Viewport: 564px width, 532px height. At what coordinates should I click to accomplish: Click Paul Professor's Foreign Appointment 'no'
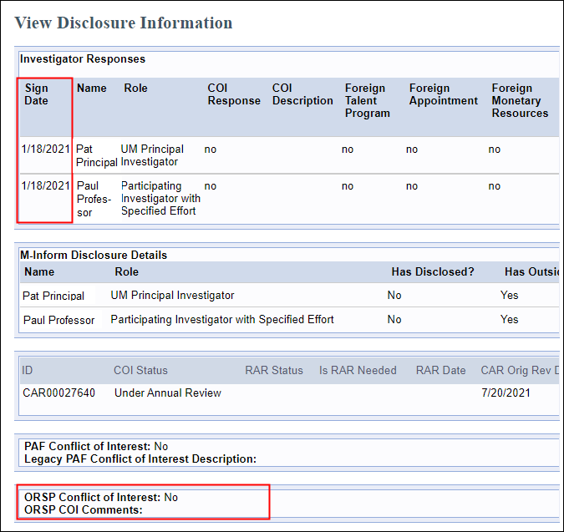click(412, 186)
